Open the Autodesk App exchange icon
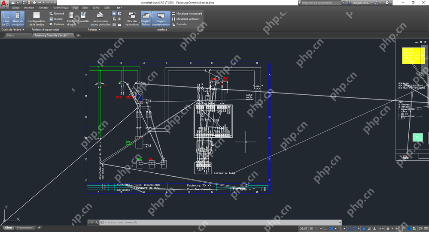Image resolution: width=429 pixels, height=232 pixels. [x=377, y=3]
